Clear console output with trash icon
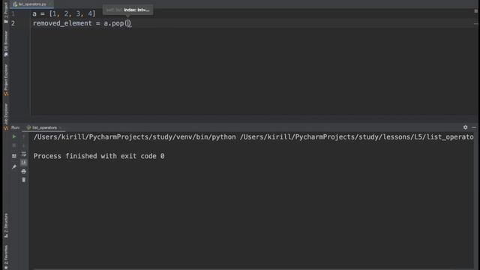This screenshot has width=480, height=270. (x=23, y=180)
